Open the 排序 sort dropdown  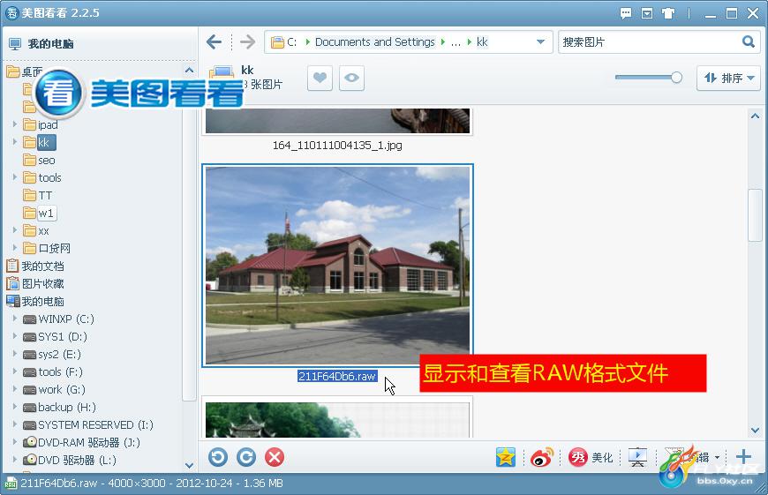coord(728,78)
